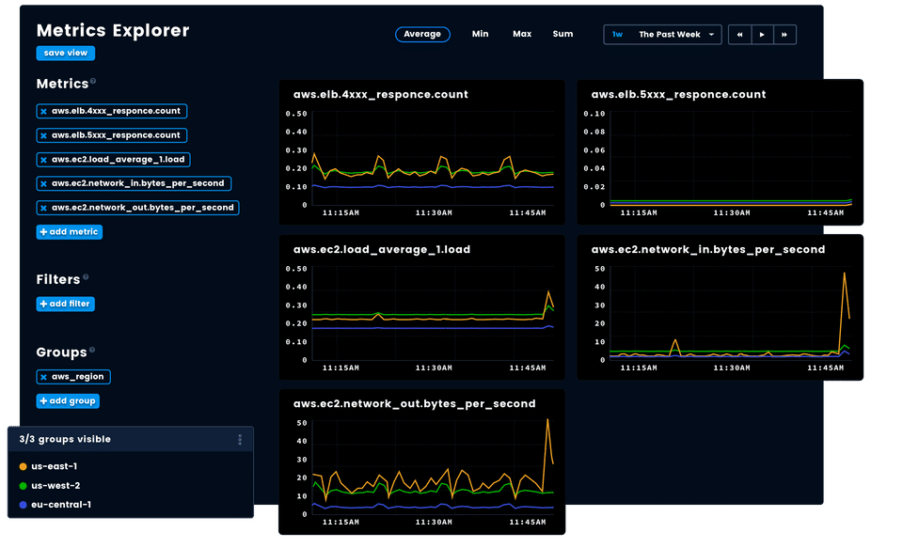The image size is (903, 548).
Task: Select the Average aggregation
Action: click(x=422, y=35)
